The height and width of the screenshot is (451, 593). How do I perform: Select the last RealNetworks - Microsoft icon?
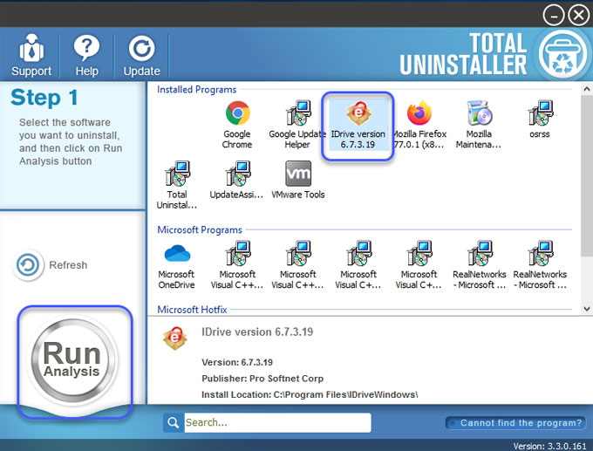click(x=540, y=265)
